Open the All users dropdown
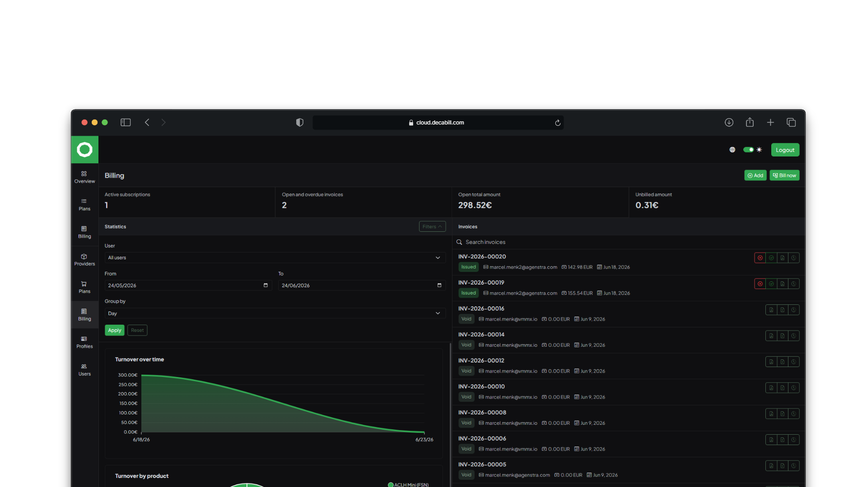Image resolution: width=867 pixels, height=487 pixels. [275, 257]
